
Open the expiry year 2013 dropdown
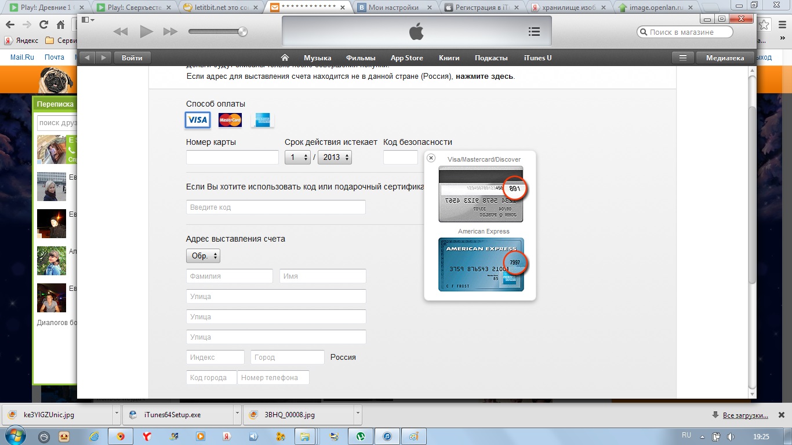tap(335, 157)
